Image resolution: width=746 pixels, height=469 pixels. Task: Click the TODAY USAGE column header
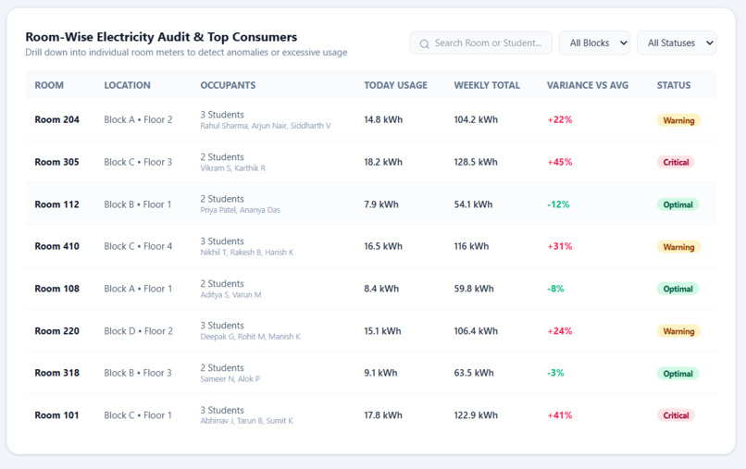pos(395,85)
